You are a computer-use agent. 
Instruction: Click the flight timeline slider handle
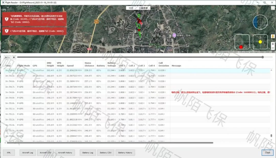tap(262, 57)
